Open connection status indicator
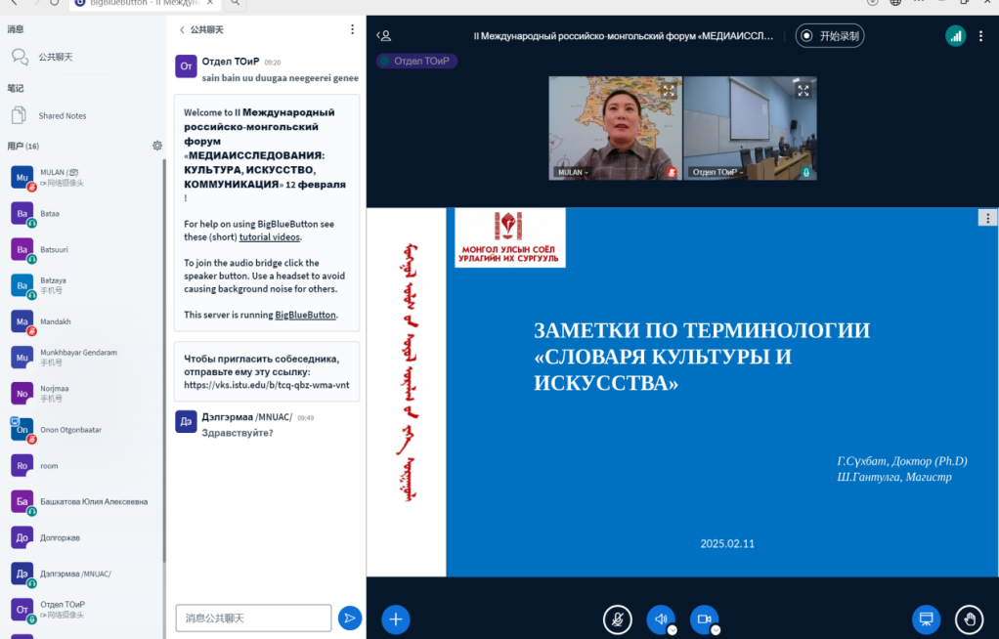Screen dimensions: 999x639 point(955,36)
